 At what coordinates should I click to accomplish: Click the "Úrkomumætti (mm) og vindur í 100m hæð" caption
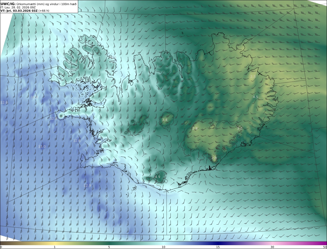[46, 4]
